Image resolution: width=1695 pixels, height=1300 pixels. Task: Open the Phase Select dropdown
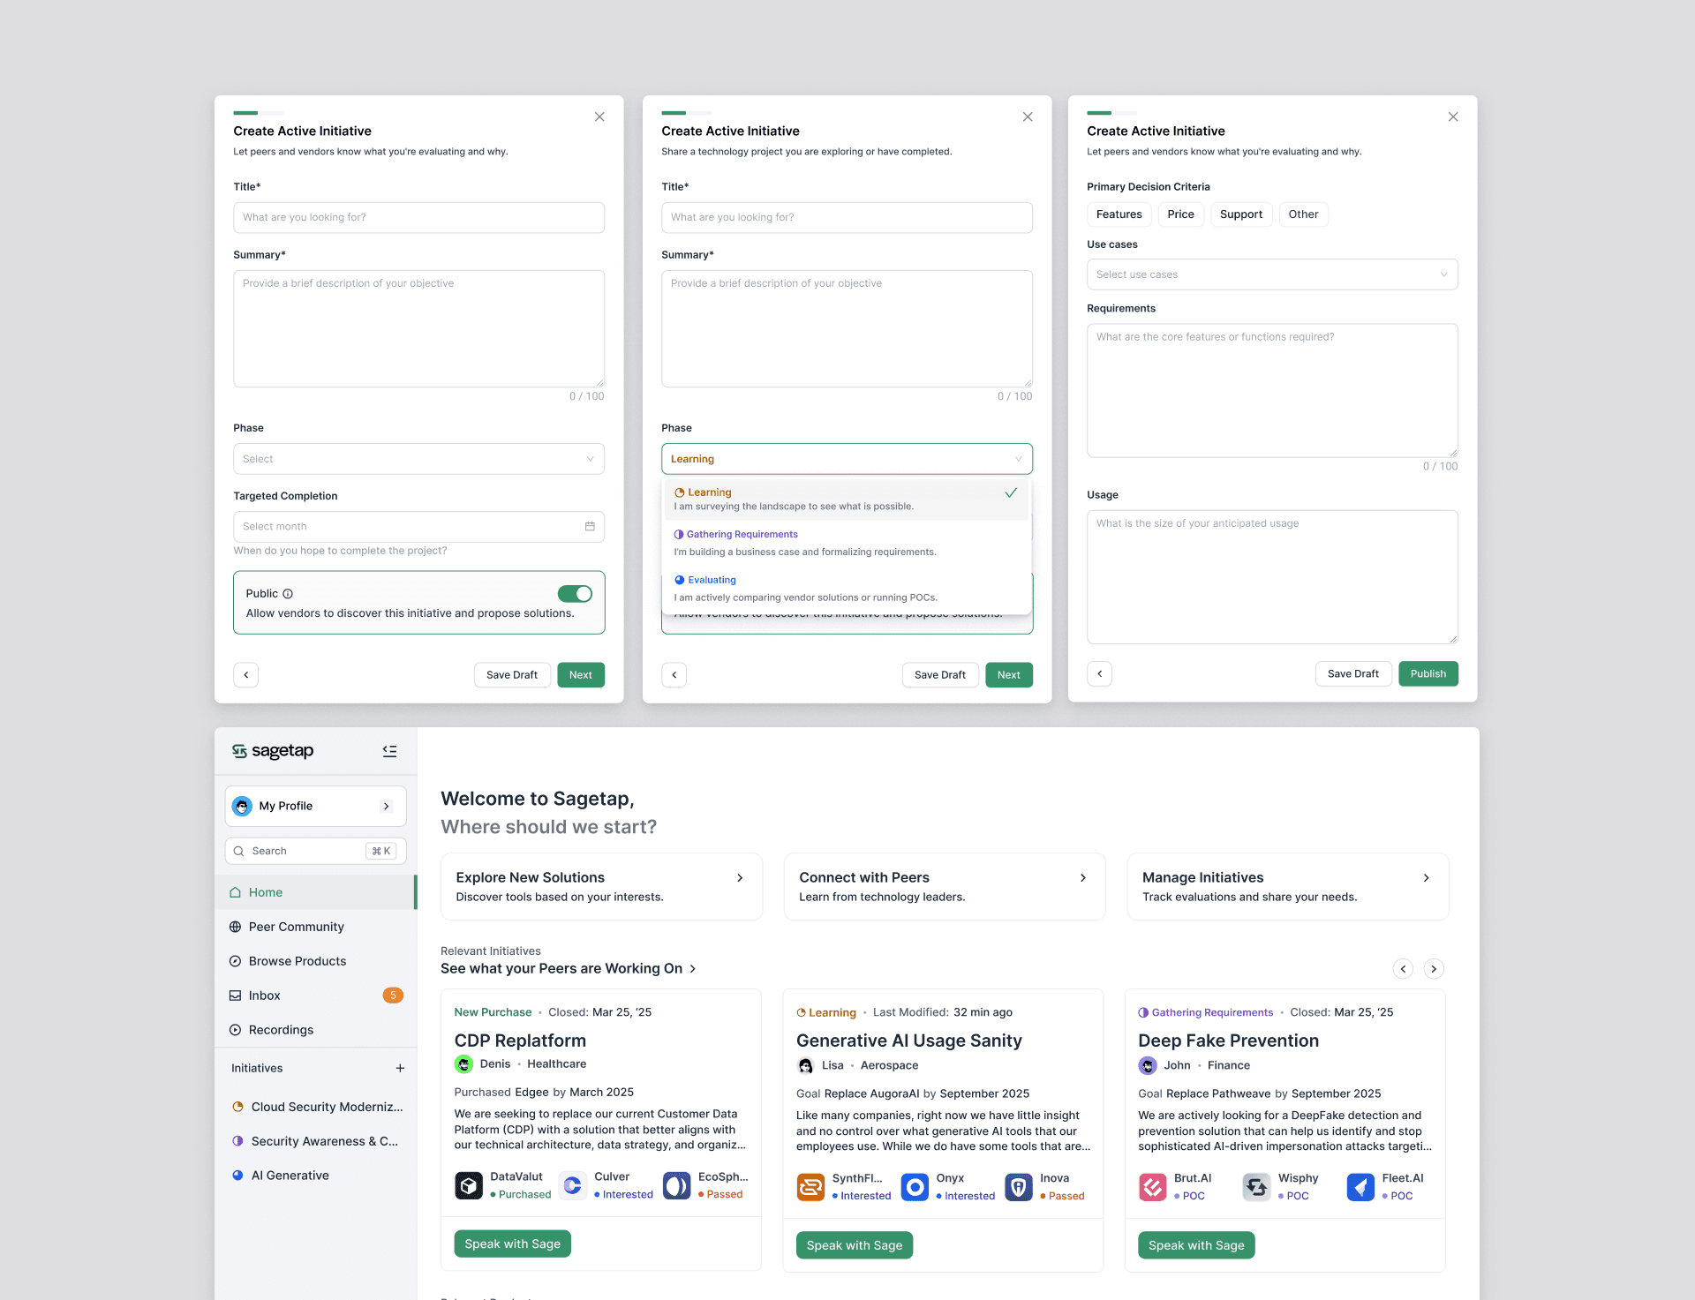[418, 459]
